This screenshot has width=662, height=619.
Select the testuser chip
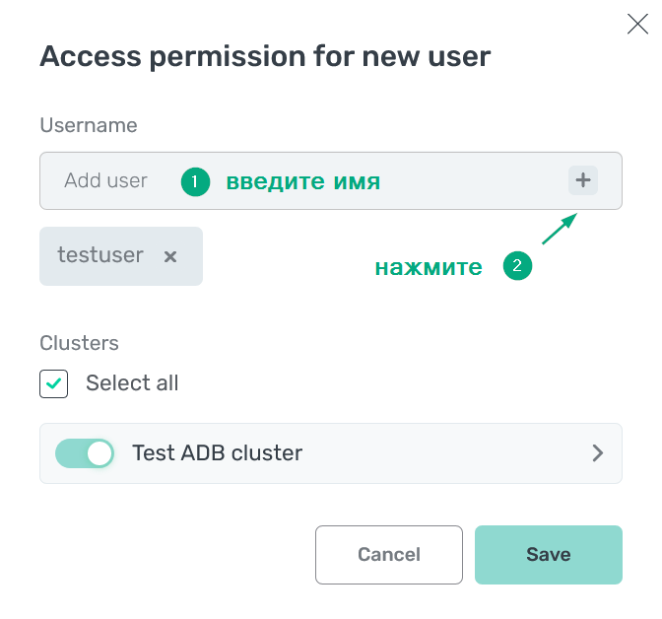(100, 256)
